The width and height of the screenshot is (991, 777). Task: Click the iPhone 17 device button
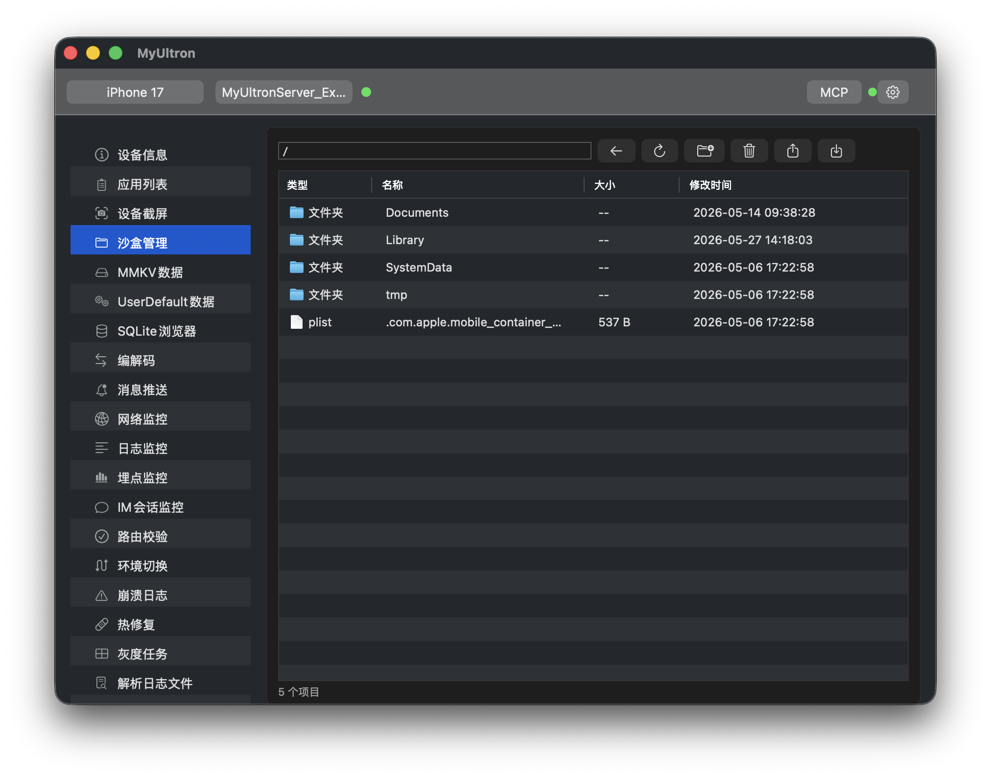click(x=135, y=92)
